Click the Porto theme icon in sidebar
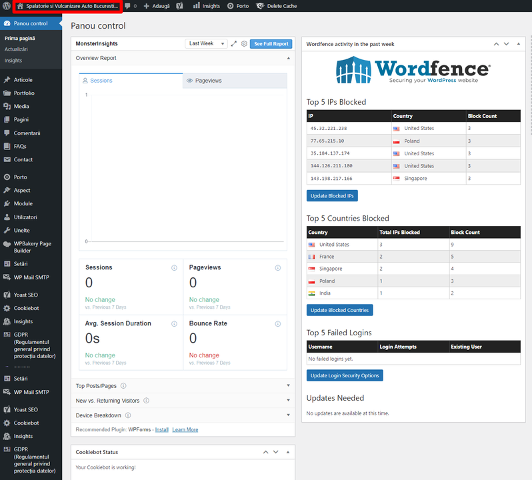532x480 pixels. (x=7, y=177)
